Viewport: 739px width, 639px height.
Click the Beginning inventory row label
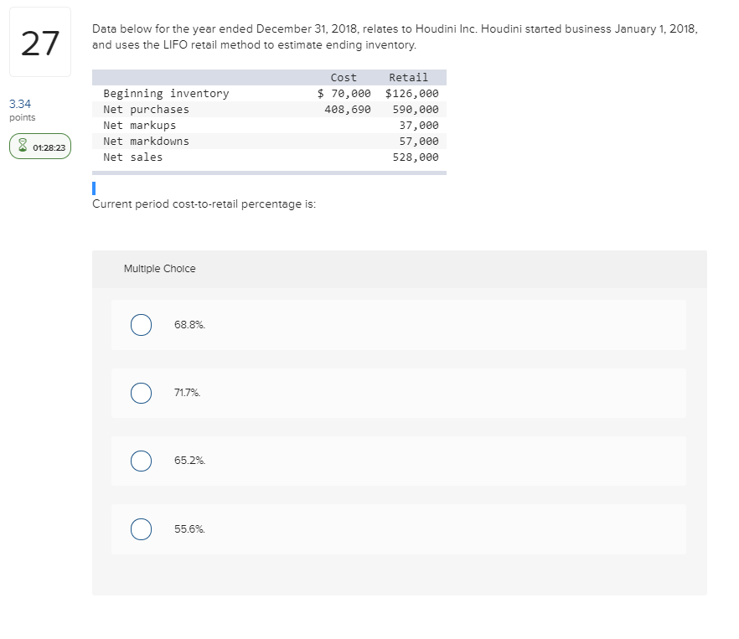click(166, 94)
